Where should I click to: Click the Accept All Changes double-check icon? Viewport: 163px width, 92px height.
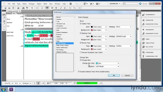coord(70,8)
